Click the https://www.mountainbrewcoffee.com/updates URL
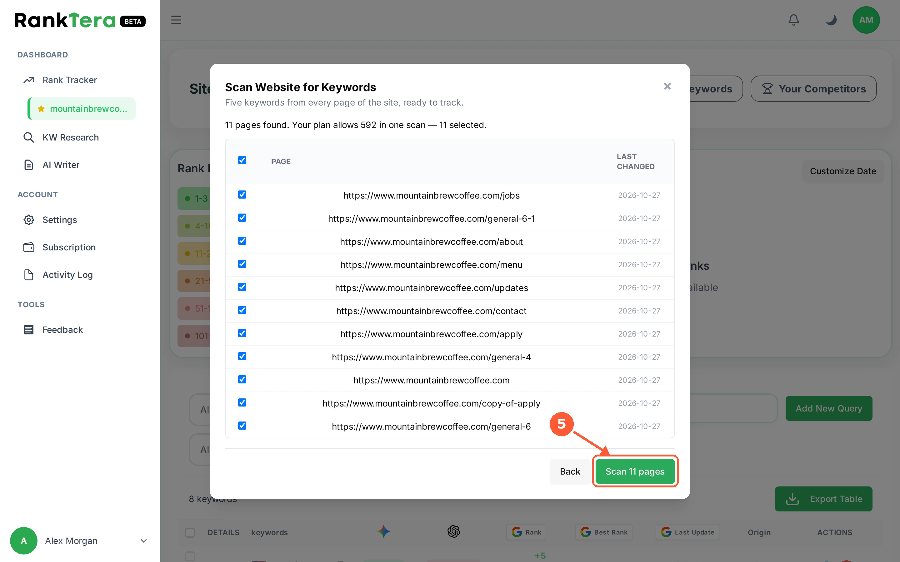900x562 pixels. [431, 288]
